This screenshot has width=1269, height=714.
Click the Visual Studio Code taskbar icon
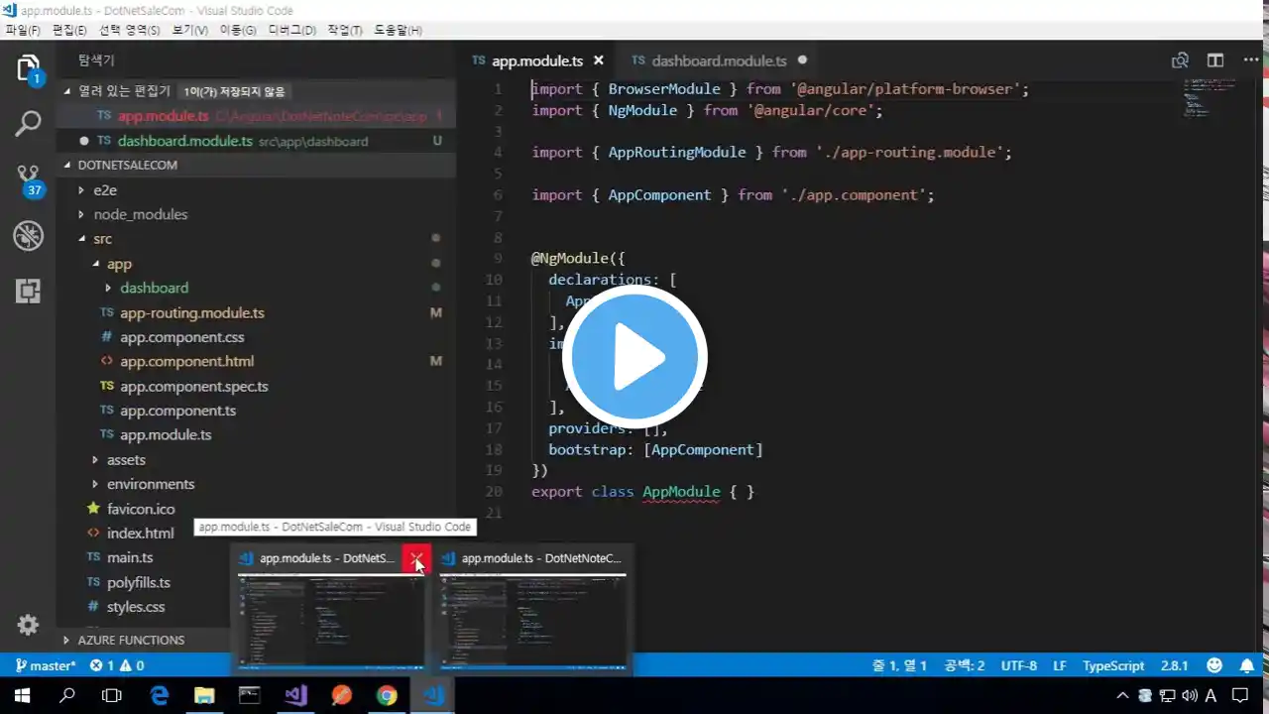point(433,695)
